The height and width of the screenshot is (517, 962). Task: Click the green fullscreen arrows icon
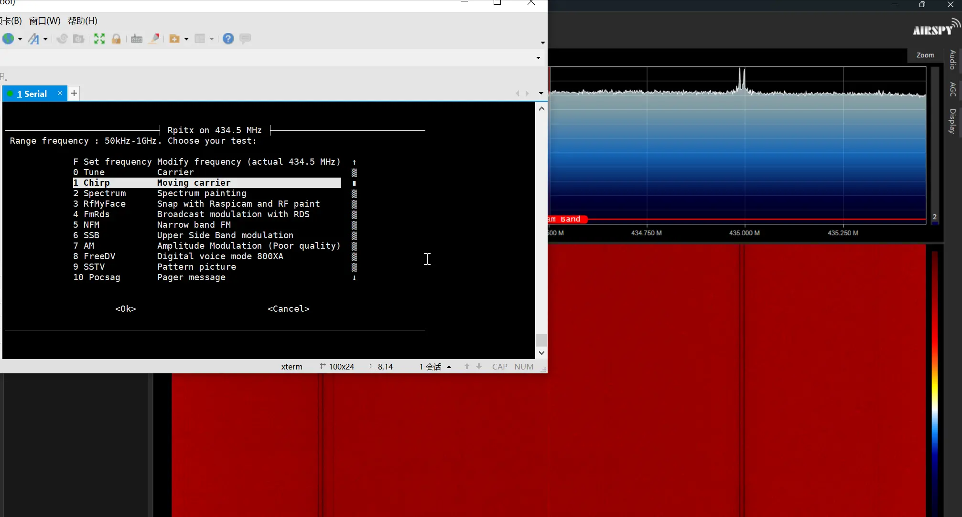(99, 39)
